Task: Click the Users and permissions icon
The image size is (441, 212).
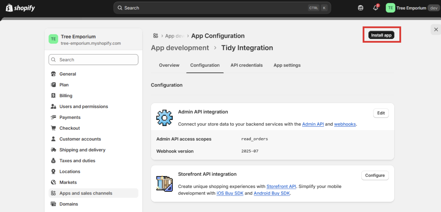Action: [53, 107]
